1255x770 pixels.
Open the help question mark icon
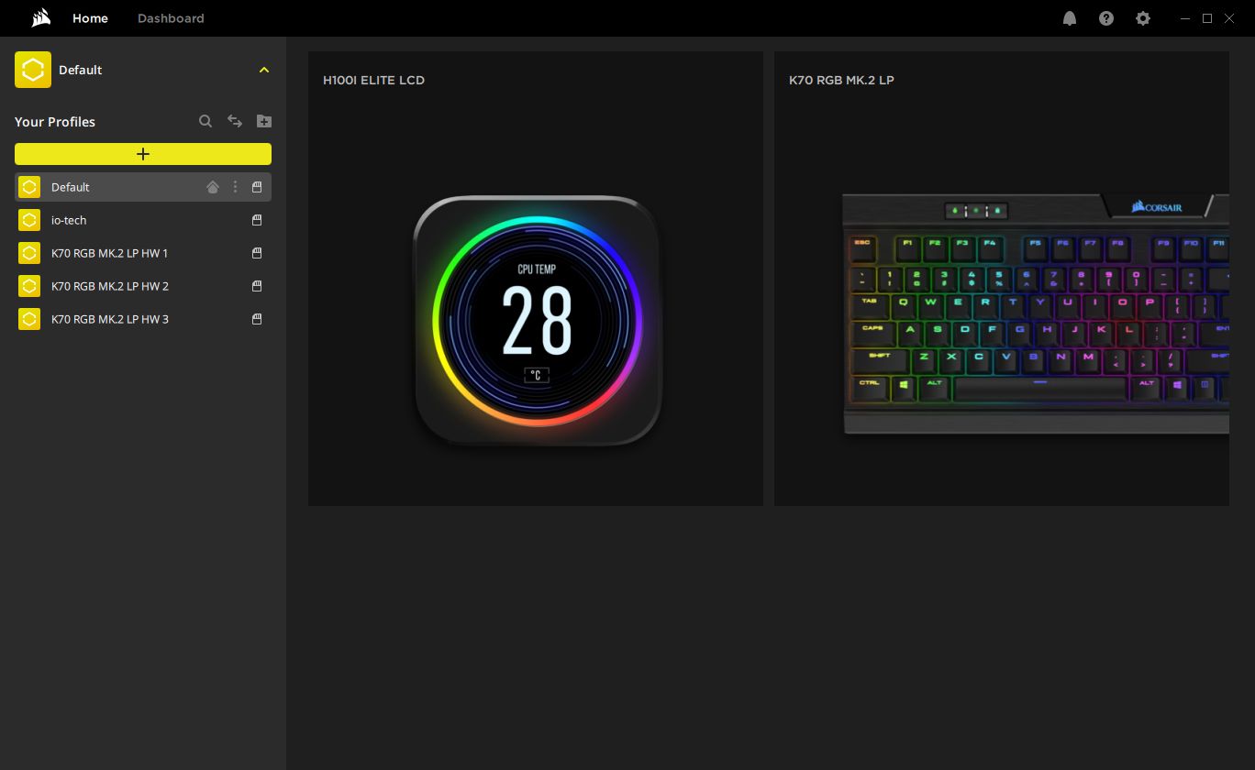click(1106, 18)
